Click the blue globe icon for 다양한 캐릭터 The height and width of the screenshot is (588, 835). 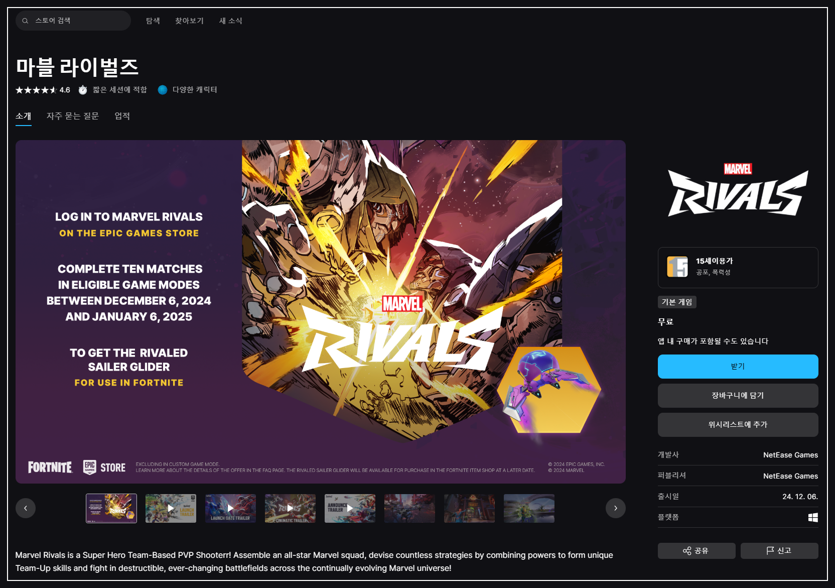(x=163, y=90)
